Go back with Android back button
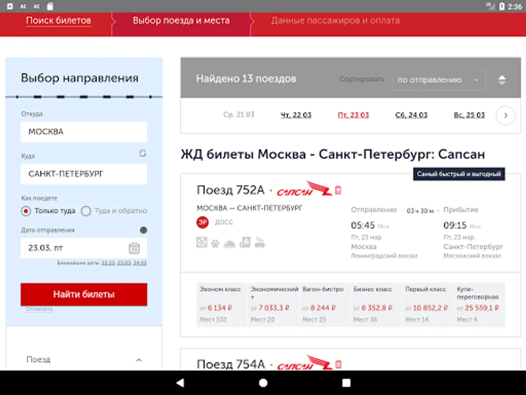Screen dimensions: 526x395 click(180, 383)
